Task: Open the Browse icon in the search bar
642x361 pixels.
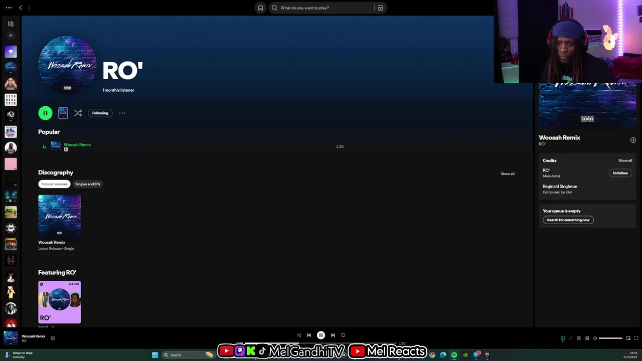Action: point(380,8)
